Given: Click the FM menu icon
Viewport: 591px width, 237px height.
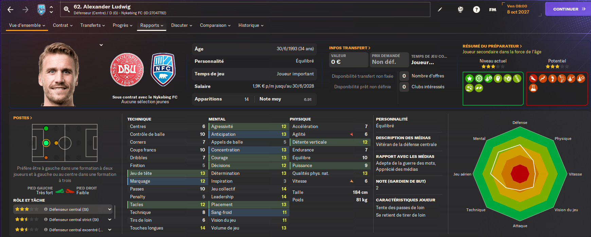Looking at the screenshot, I should pyautogui.click(x=492, y=10).
